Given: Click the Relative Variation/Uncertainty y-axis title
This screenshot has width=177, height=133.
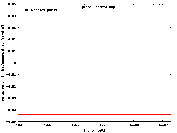Looking at the screenshot, I should (3, 63).
